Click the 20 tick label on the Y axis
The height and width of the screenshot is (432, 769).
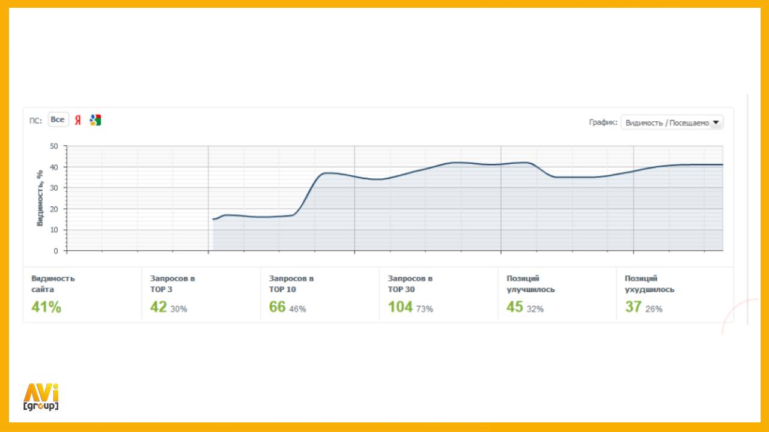tap(54, 209)
